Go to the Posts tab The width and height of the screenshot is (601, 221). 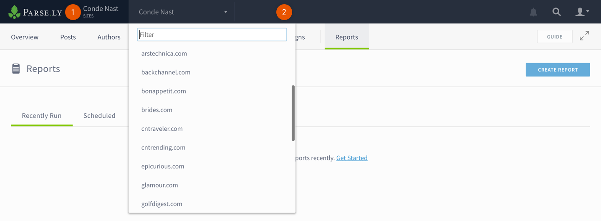click(x=68, y=37)
